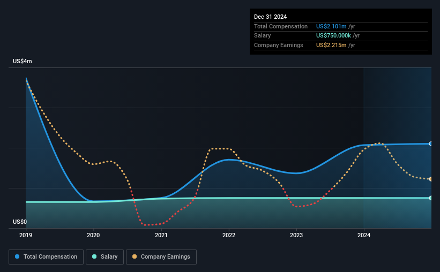Click the Company Earnings endpoint marker
This screenshot has width=440, height=272.
[x=431, y=179]
